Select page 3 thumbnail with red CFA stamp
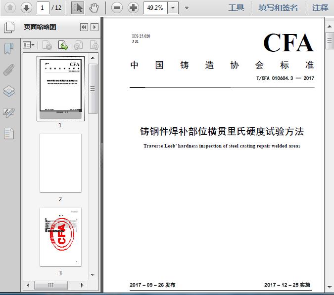The width and height of the screenshot is (334, 295). pos(60,237)
